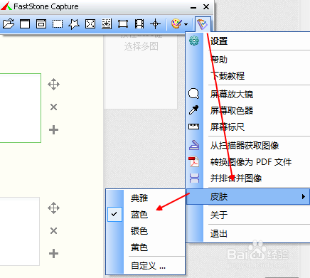Click plus icon beside upper image box
The image size is (310, 278).
(53, 130)
